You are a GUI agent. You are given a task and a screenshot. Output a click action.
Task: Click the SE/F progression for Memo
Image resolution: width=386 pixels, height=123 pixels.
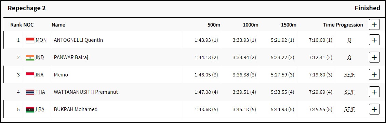(349, 75)
